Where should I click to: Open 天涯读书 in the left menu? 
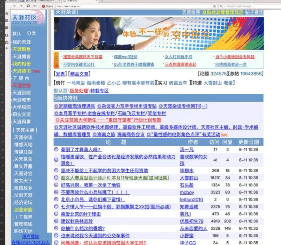[x=22, y=71]
